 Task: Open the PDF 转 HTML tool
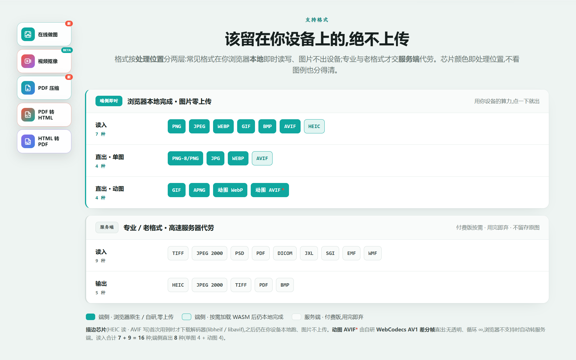(44, 115)
